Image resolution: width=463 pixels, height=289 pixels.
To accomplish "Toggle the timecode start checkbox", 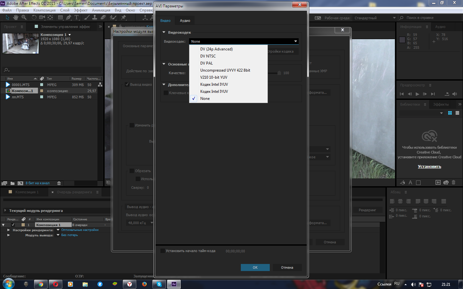I will tap(163, 251).
